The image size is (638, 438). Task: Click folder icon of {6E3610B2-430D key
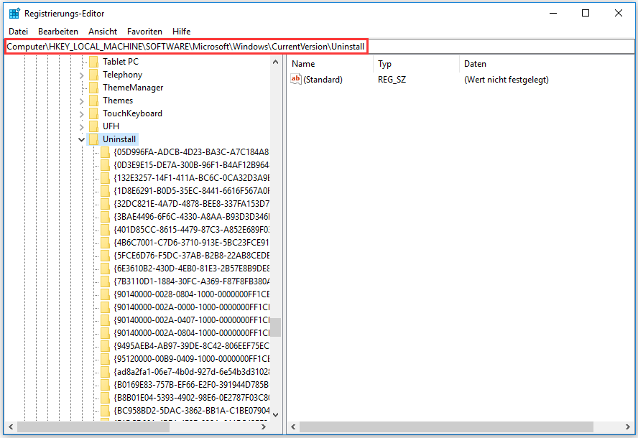pos(105,269)
